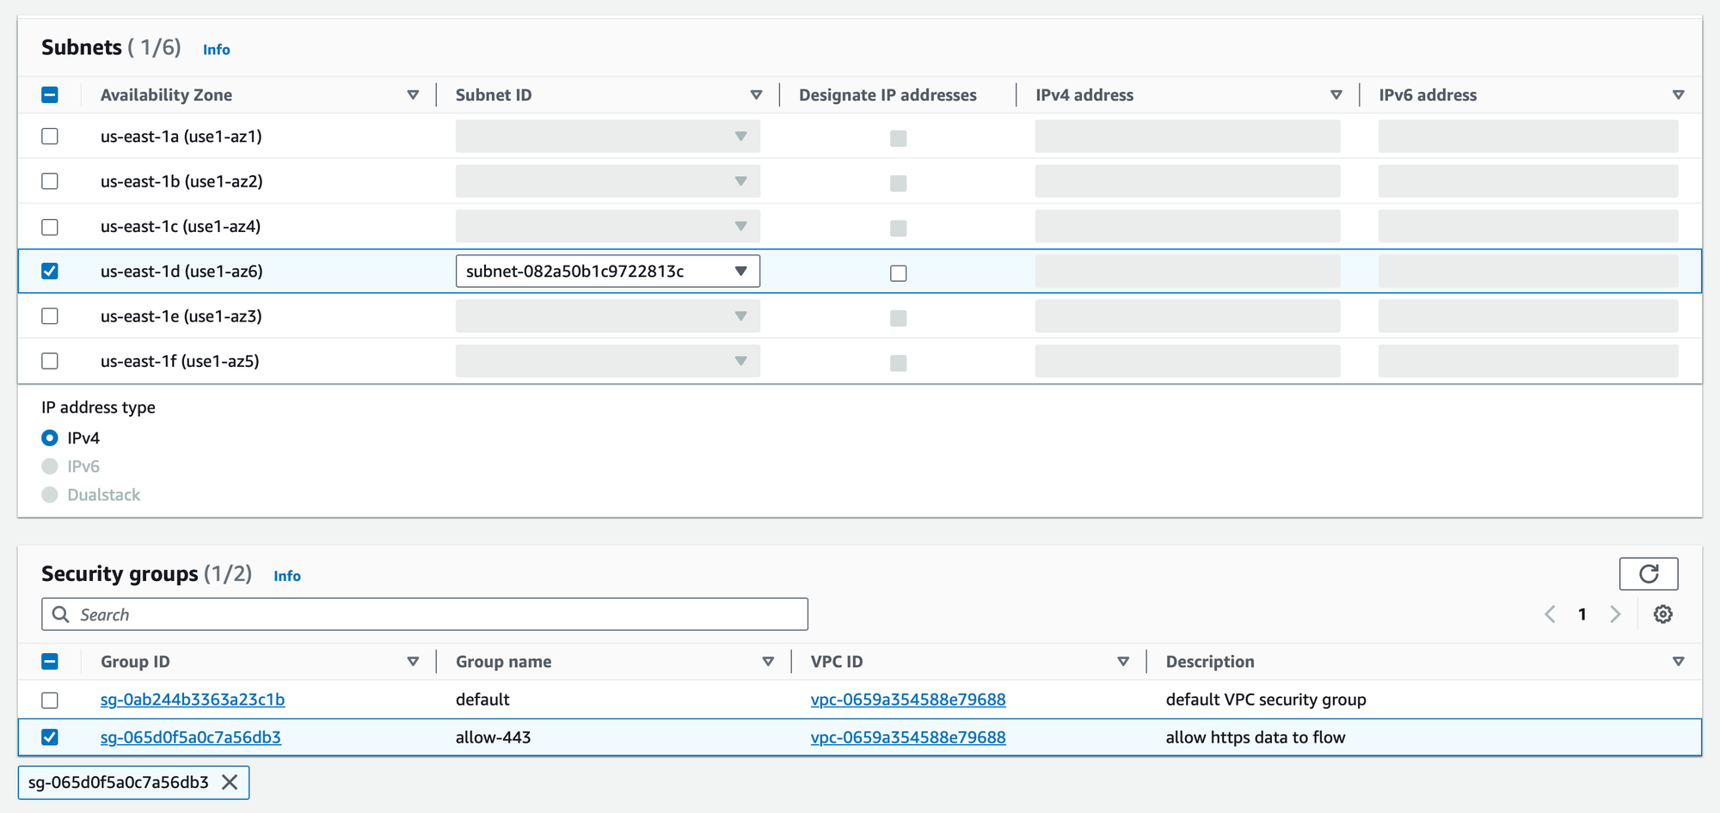Sort by VPC ID column arrow
The width and height of the screenshot is (1720, 813).
[1123, 661]
